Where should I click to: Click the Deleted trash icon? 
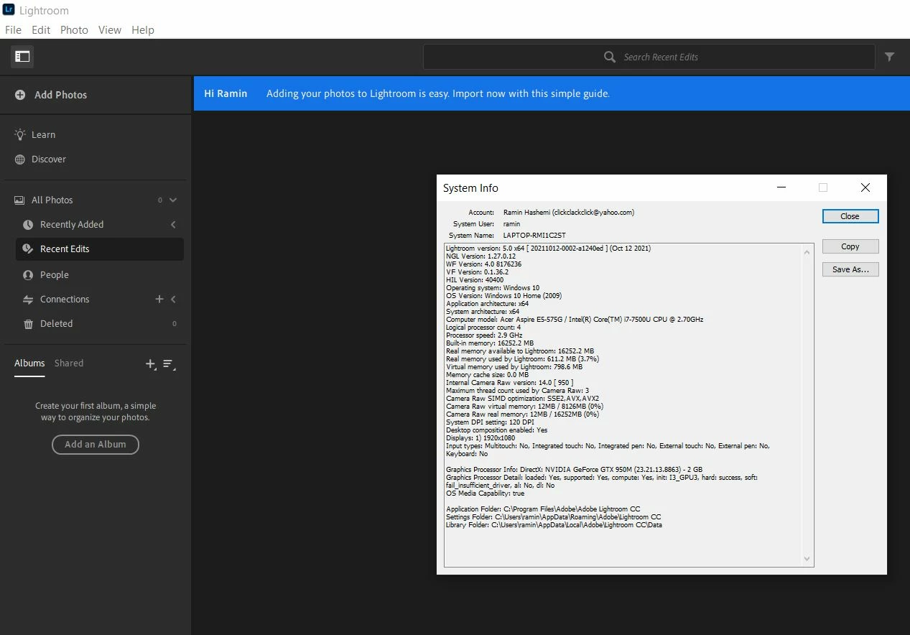pyautogui.click(x=28, y=324)
